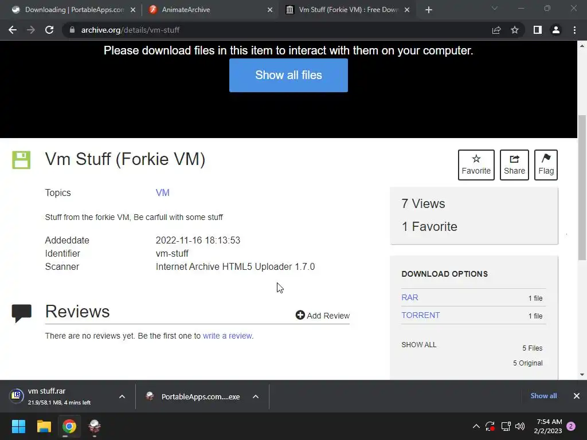The width and height of the screenshot is (587, 440).
Task: Open the VM topic link
Action: (x=162, y=192)
